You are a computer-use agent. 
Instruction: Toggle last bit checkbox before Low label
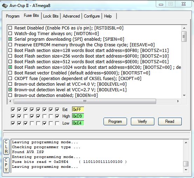[x=57, y=123]
